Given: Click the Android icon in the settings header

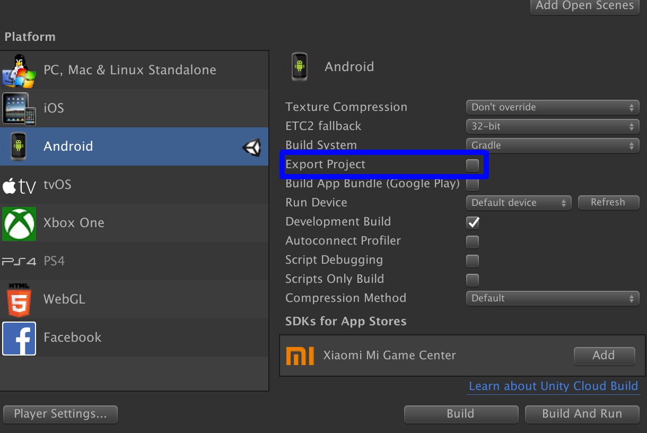Looking at the screenshot, I should coord(300,66).
